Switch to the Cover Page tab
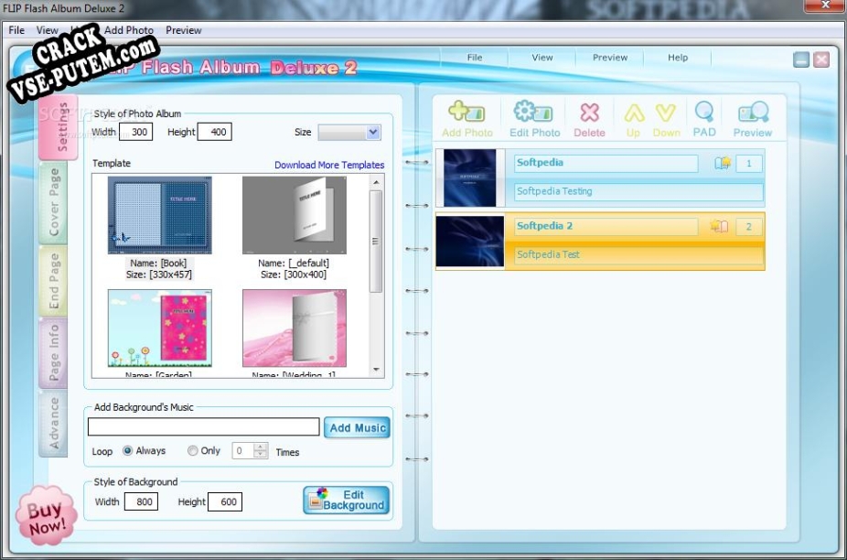 54,202
